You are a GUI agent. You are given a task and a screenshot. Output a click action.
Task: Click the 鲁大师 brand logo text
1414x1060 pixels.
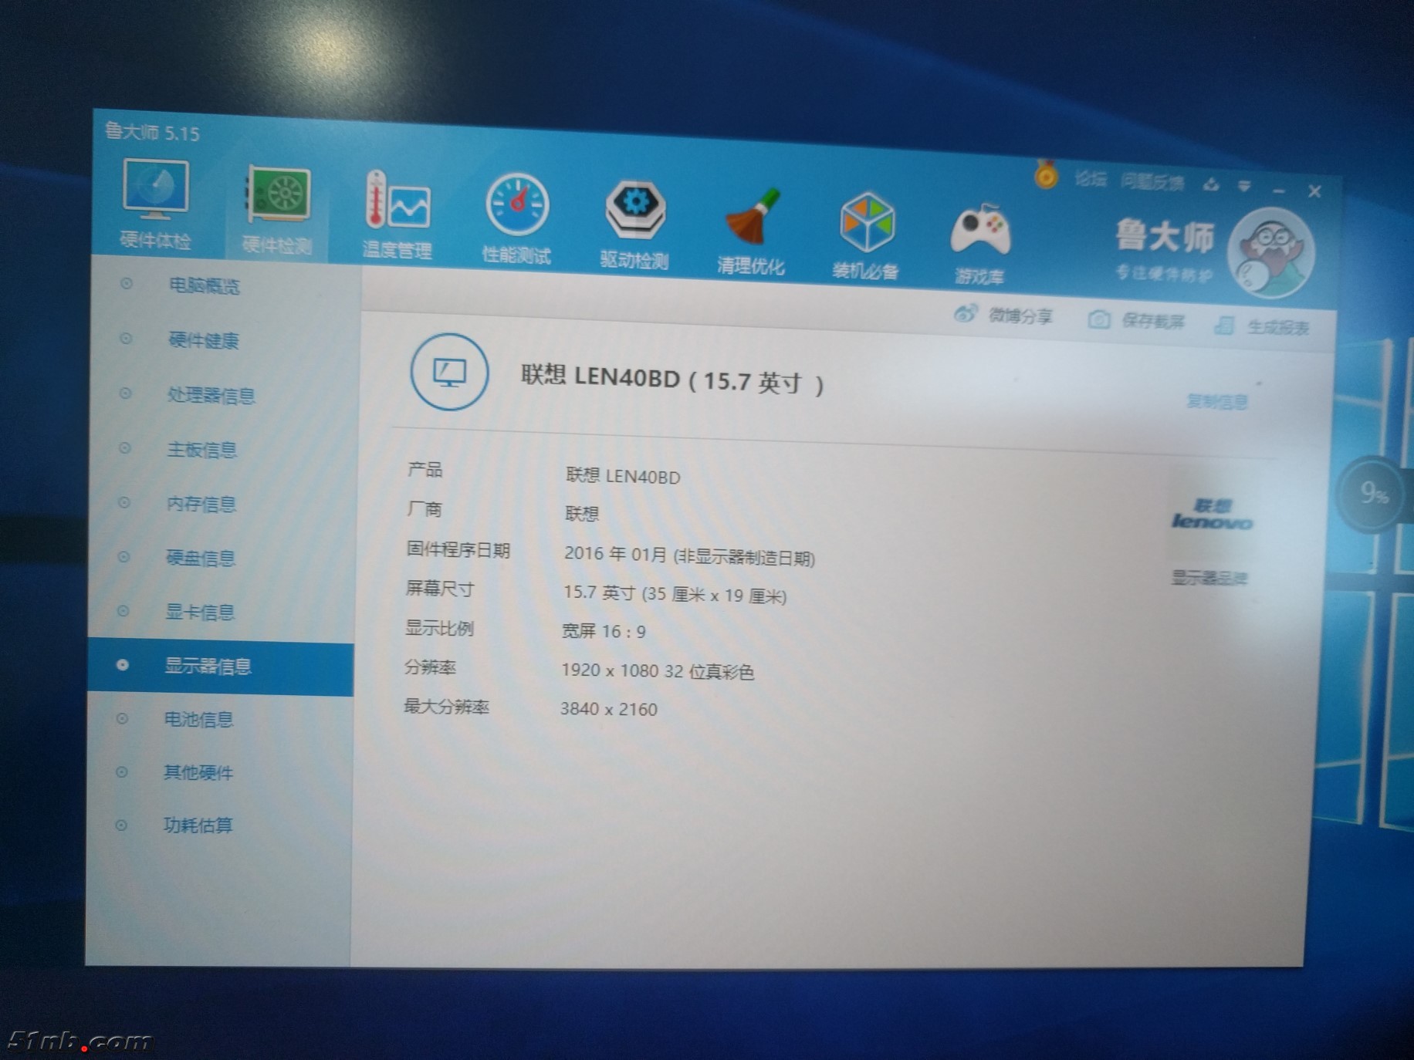pyautogui.click(x=1165, y=235)
